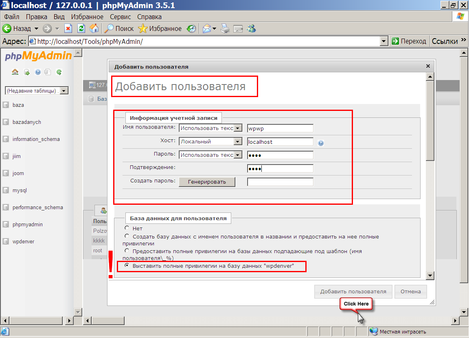The width and height of the screenshot is (469, 338).
Task: Open the Forward button history arrow
Action: (57, 29)
